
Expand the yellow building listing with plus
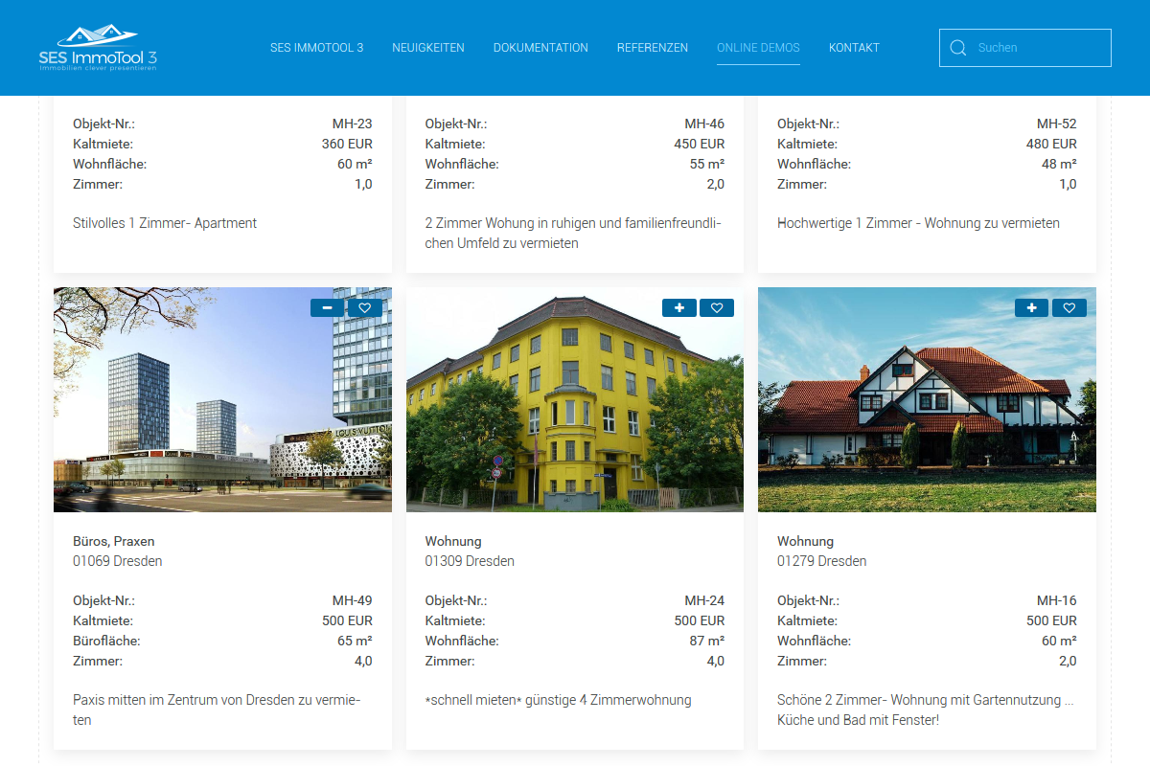coord(679,307)
